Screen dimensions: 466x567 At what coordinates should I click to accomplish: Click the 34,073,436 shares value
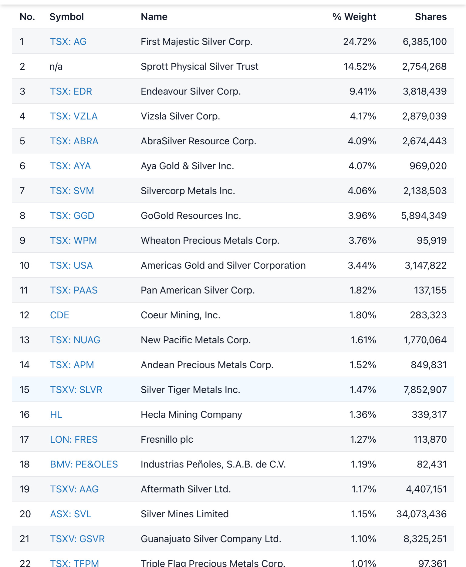coord(422,514)
